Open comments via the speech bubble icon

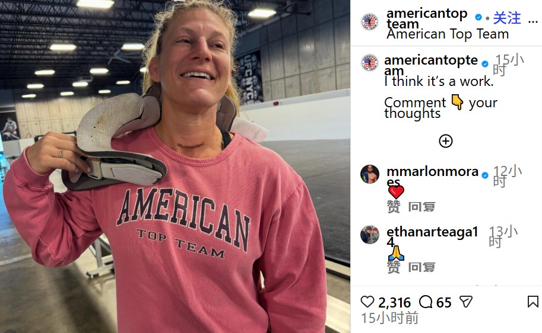(x=426, y=302)
